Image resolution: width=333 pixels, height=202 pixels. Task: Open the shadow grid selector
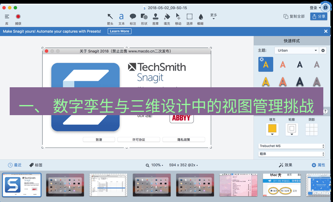(312, 129)
